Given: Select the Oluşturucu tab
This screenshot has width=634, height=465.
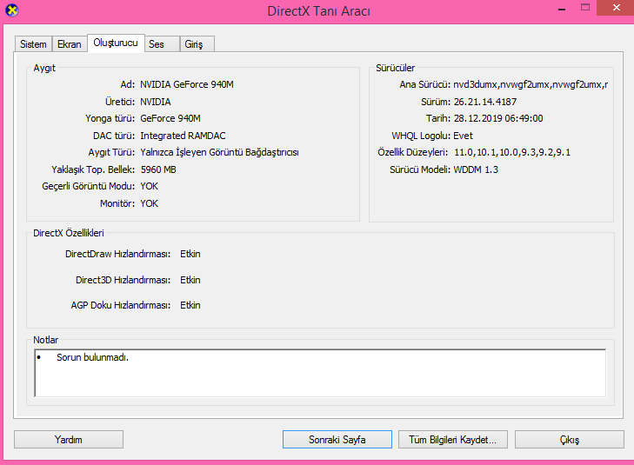Looking at the screenshot, I should (116, 43).
